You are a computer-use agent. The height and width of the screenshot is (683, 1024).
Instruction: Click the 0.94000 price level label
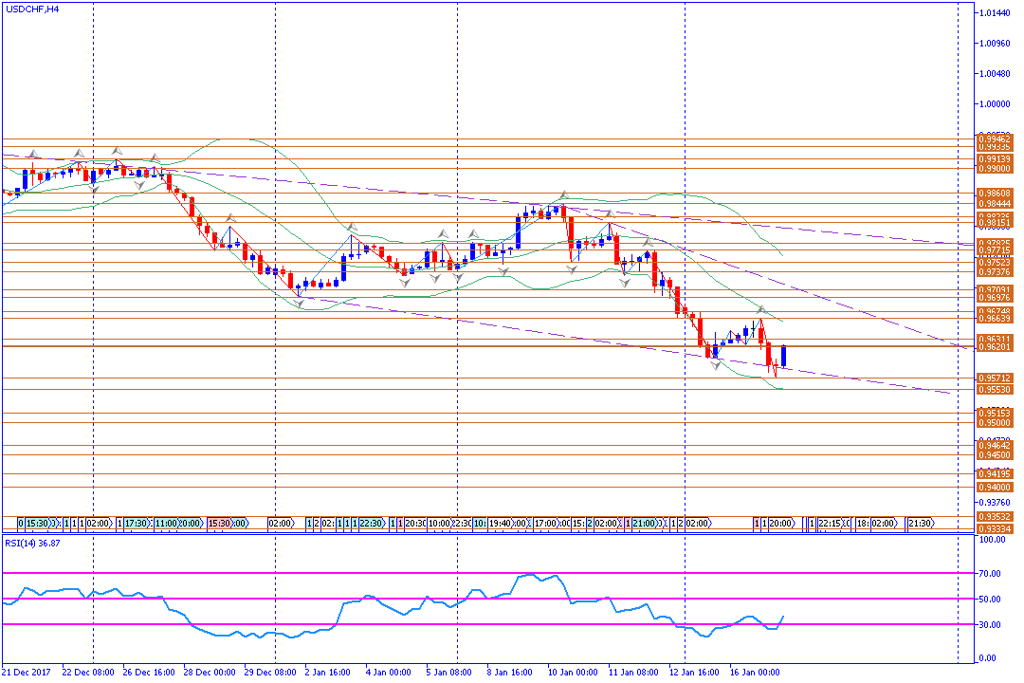pyautogui.click(x=995, y=488)
